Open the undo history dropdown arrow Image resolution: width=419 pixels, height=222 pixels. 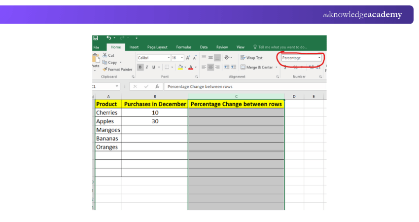(x=114, y=38)
